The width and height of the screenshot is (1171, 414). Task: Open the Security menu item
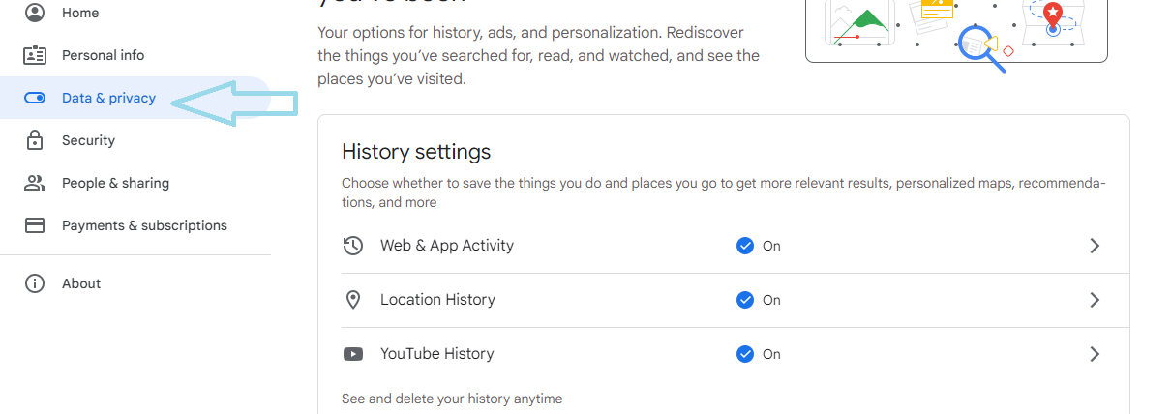88,140
